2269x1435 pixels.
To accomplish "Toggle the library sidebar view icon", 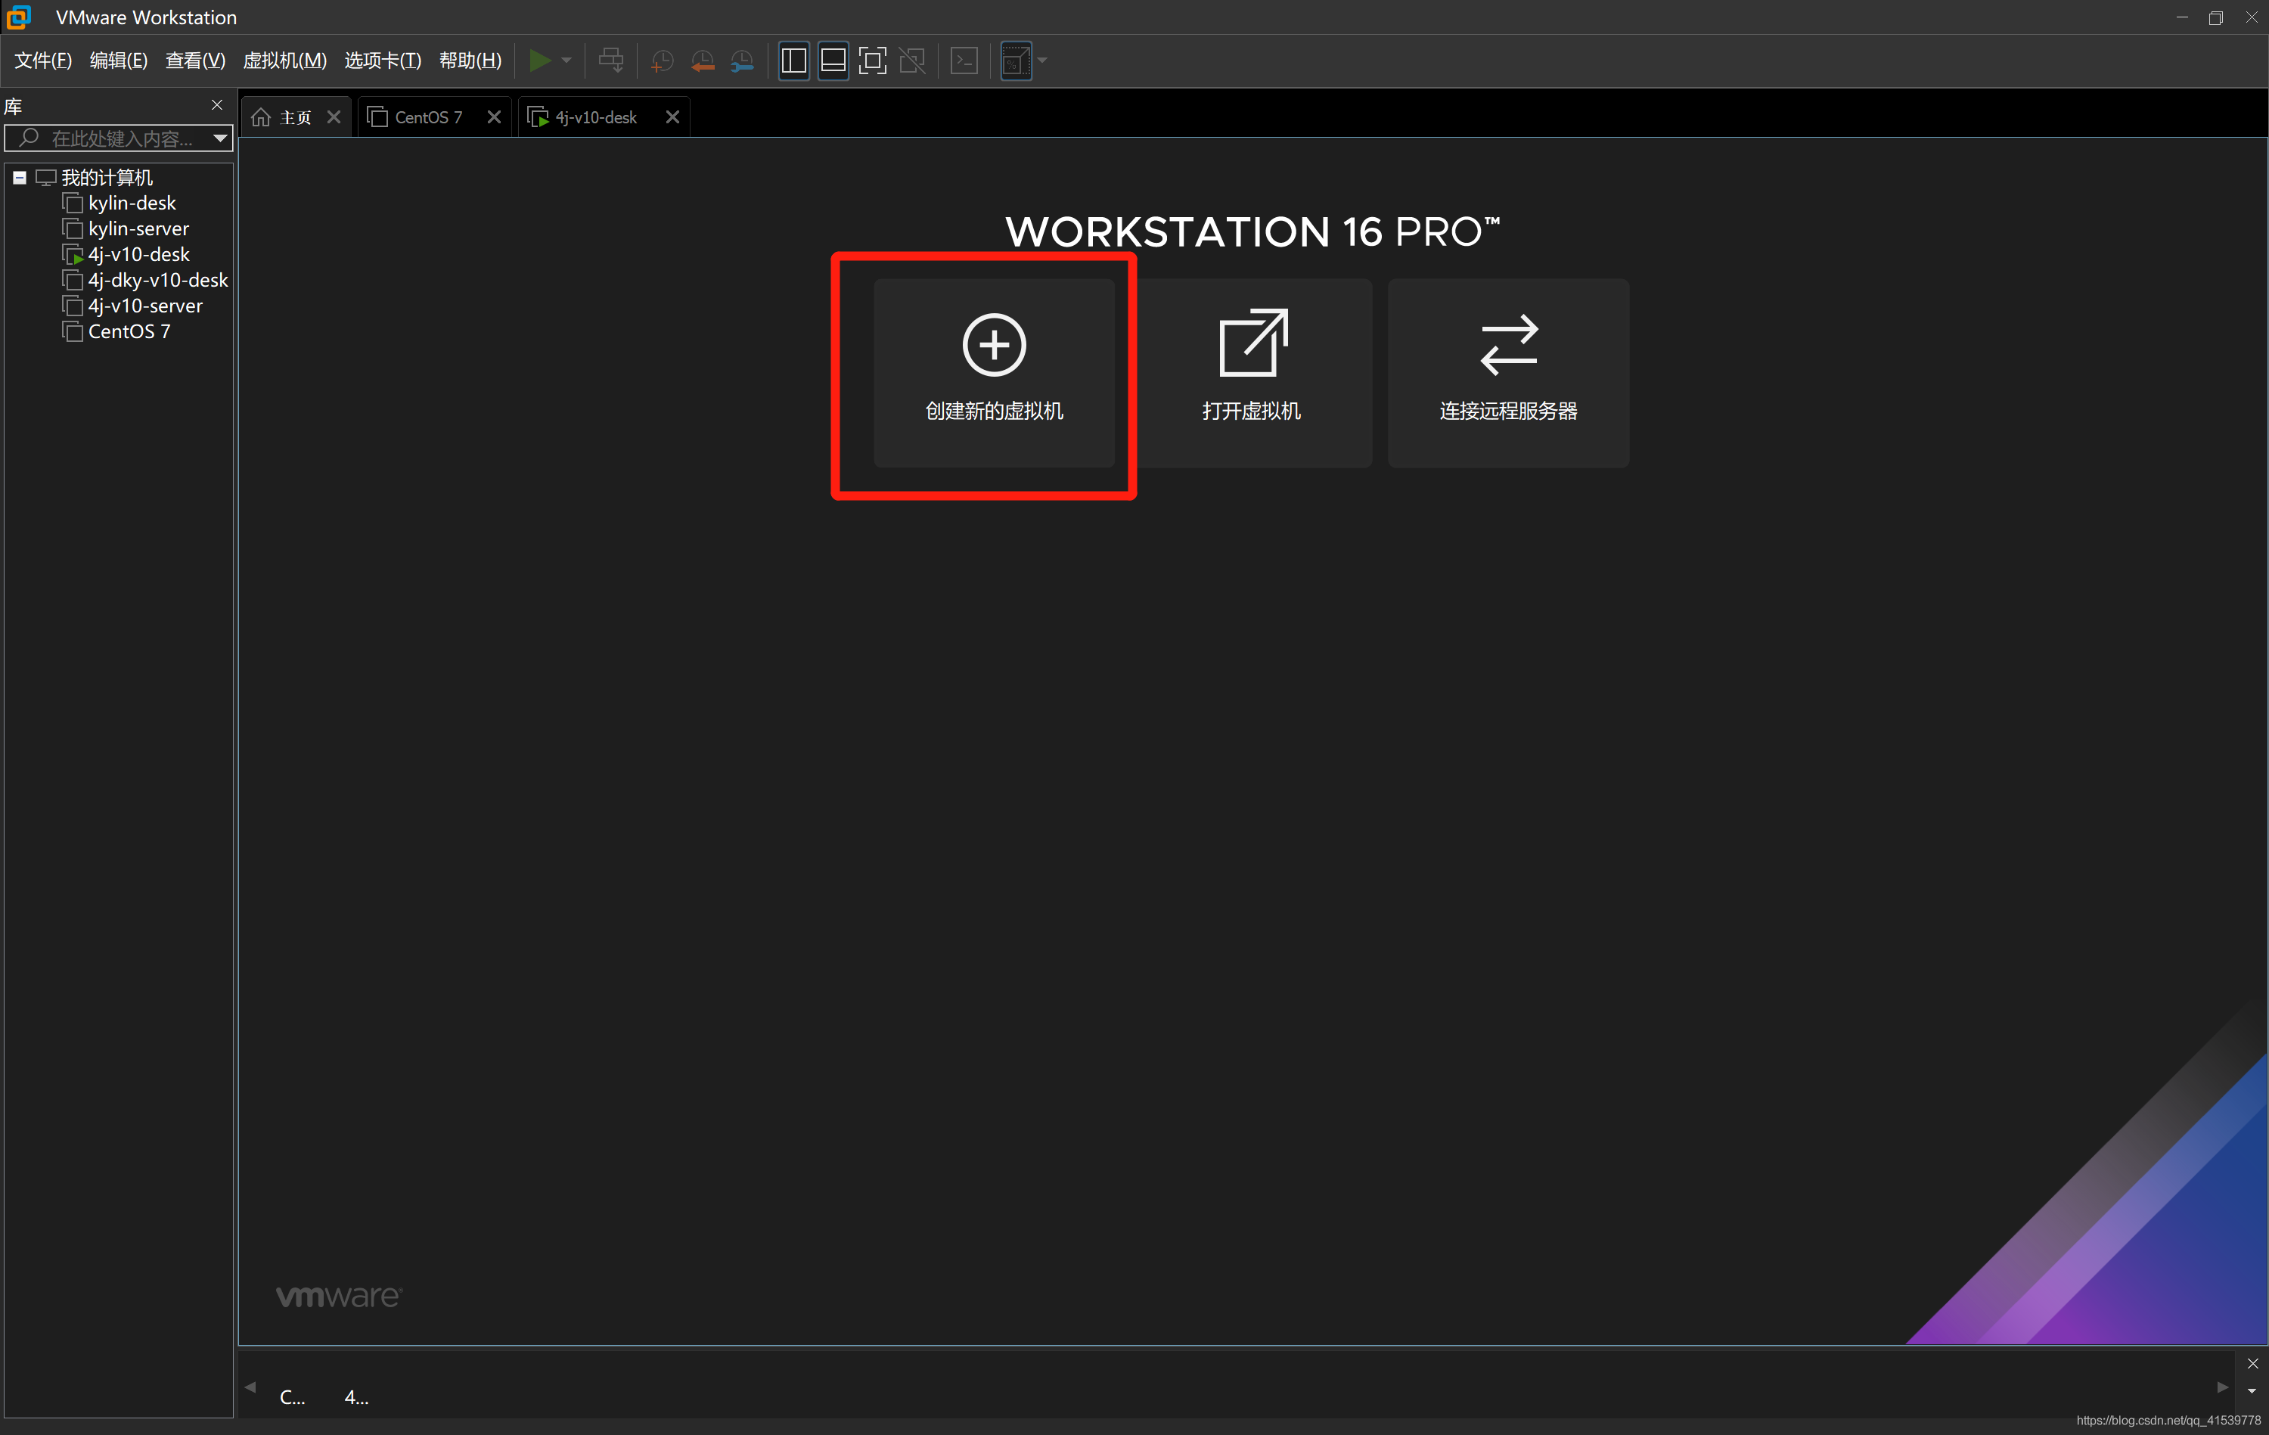I will (793, 61).
